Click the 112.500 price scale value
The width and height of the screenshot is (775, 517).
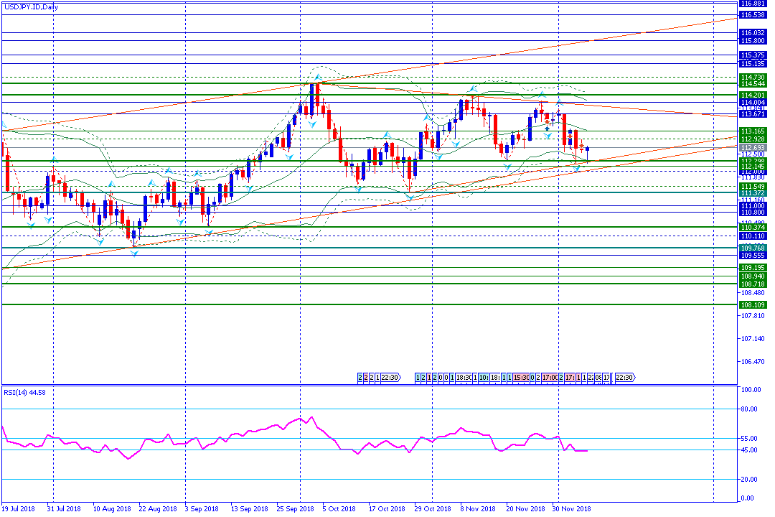coord(752,154)
